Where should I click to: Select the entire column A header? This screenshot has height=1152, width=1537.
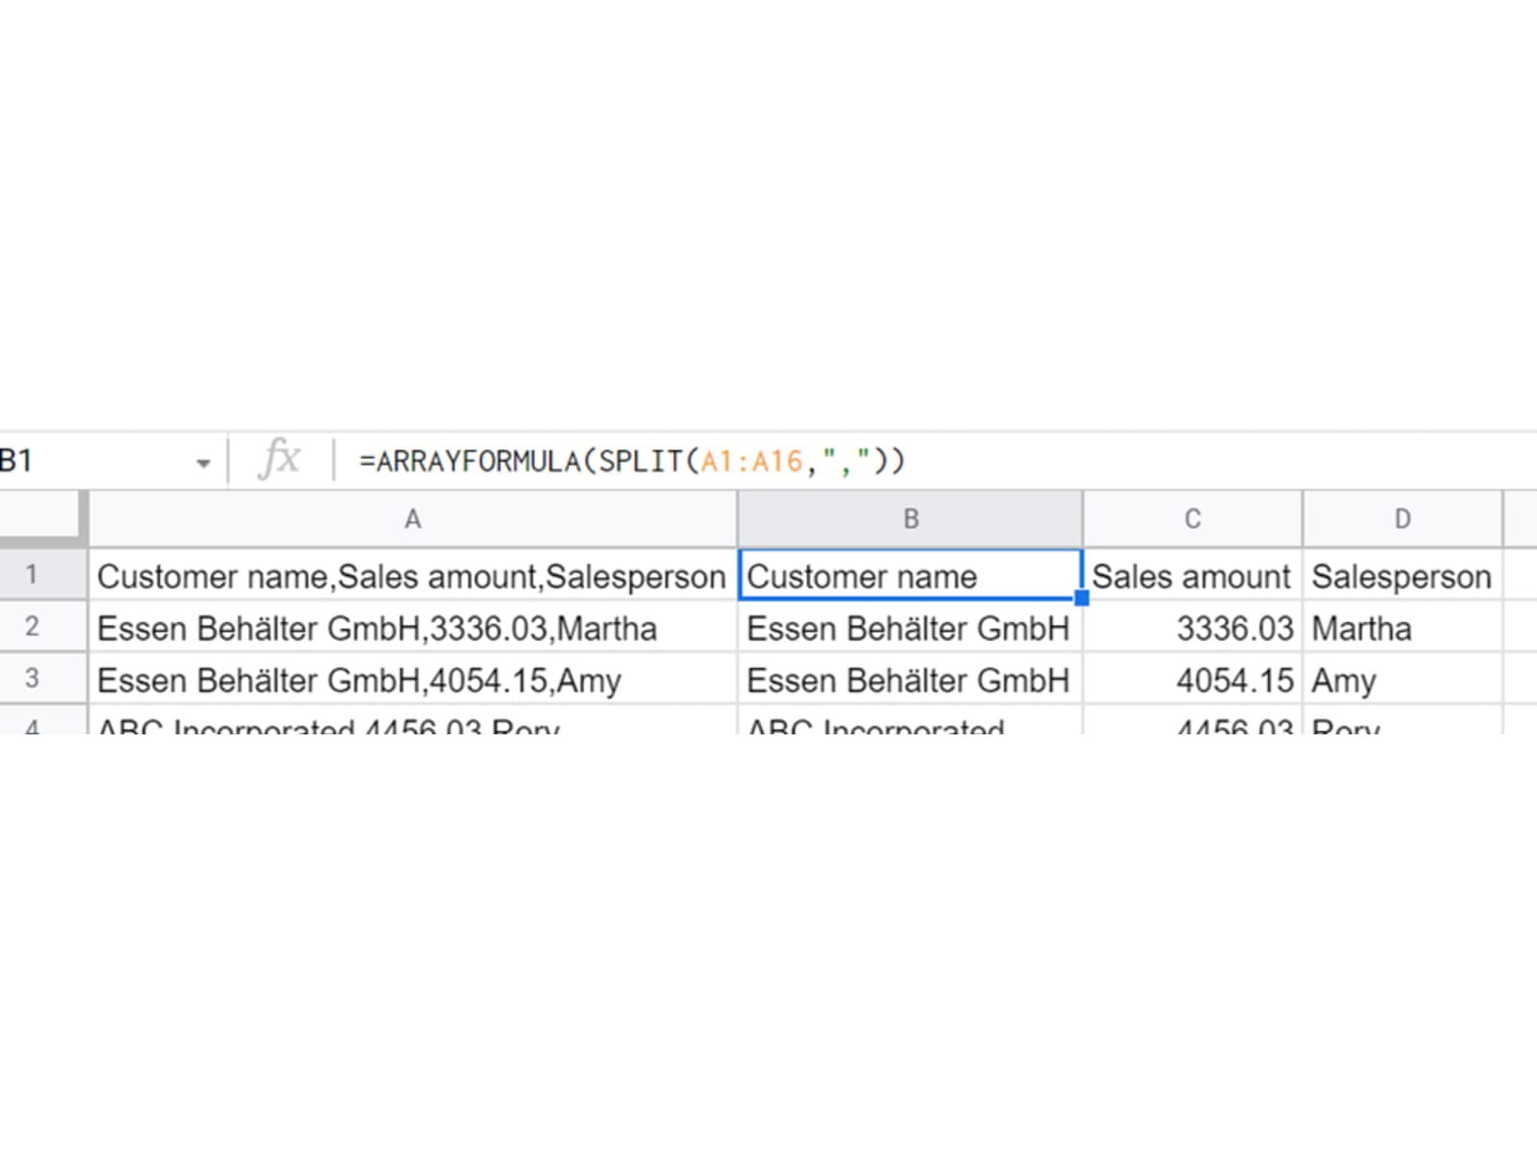pos(412,519)
